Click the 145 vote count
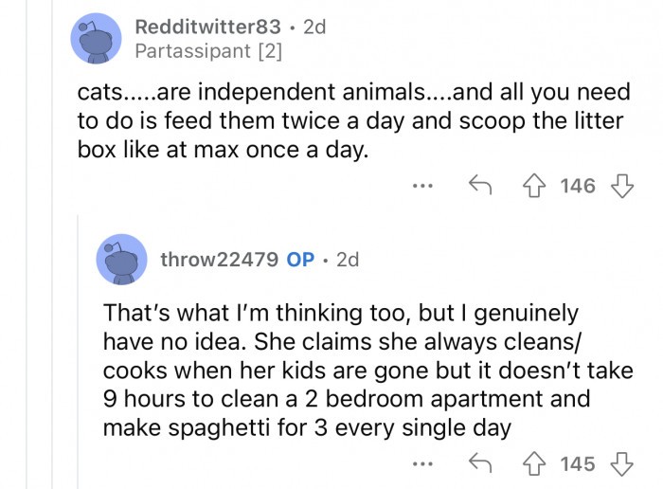 tap(578, 463)
